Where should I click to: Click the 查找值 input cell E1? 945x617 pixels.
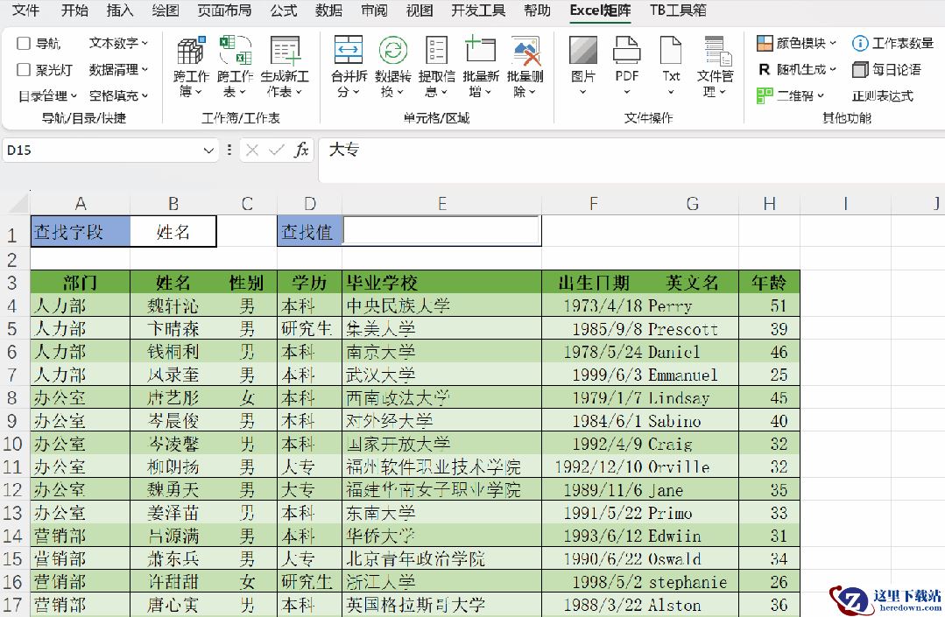441,231
